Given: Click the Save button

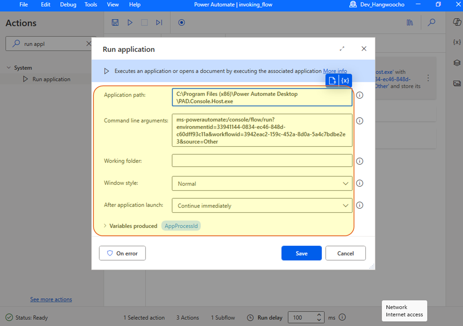Looking at the screenshot, I should point(301,253).
